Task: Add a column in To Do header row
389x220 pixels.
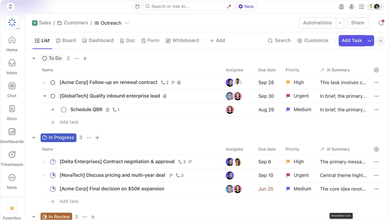Action: tap(376, 70)
